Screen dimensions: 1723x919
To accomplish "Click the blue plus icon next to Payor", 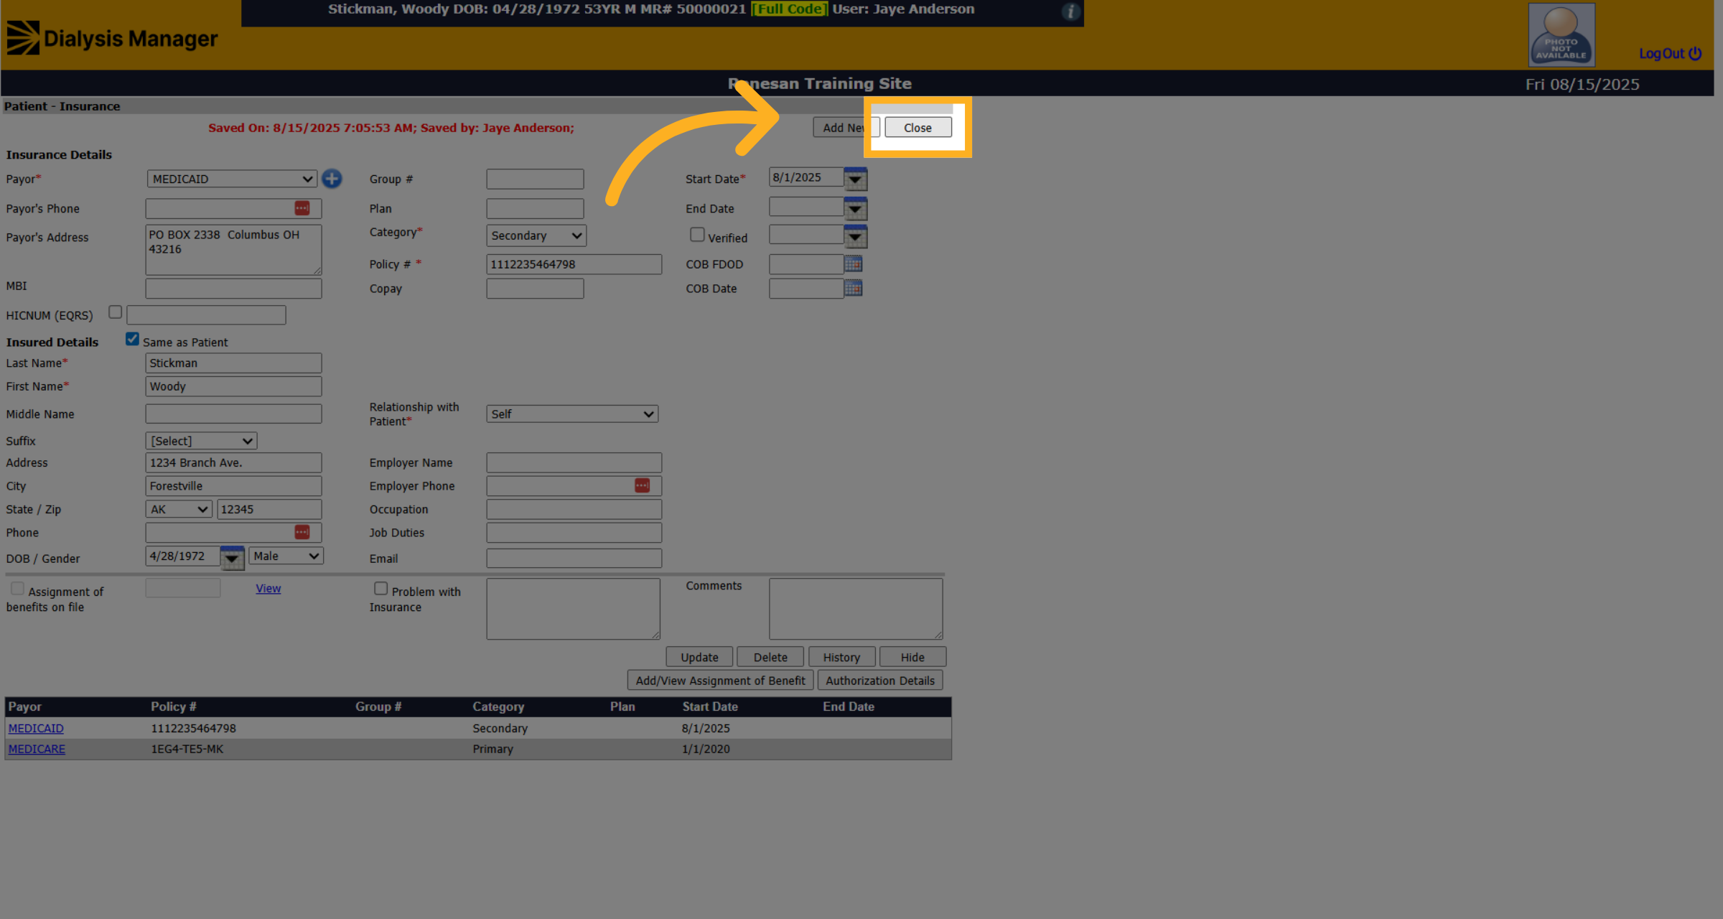I will pyautogui.click(x=332, y=179).
